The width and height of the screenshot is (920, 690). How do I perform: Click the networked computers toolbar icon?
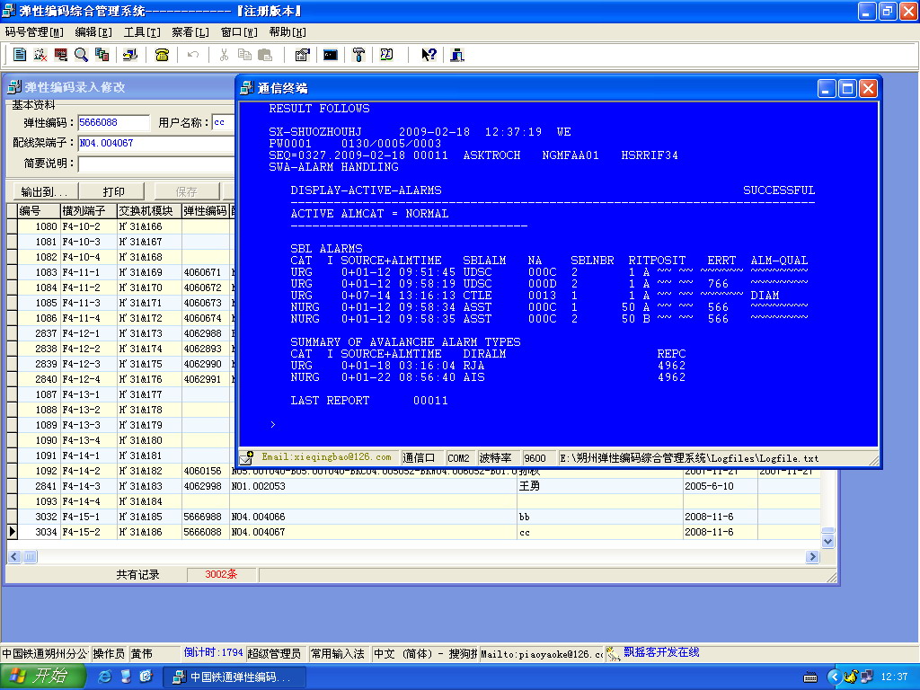point(129,55)
